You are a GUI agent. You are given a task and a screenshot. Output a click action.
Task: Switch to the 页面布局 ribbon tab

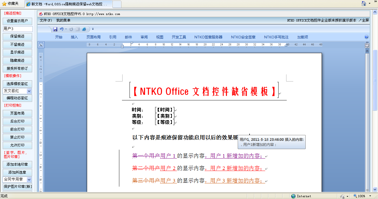click(x=94, y=37)
